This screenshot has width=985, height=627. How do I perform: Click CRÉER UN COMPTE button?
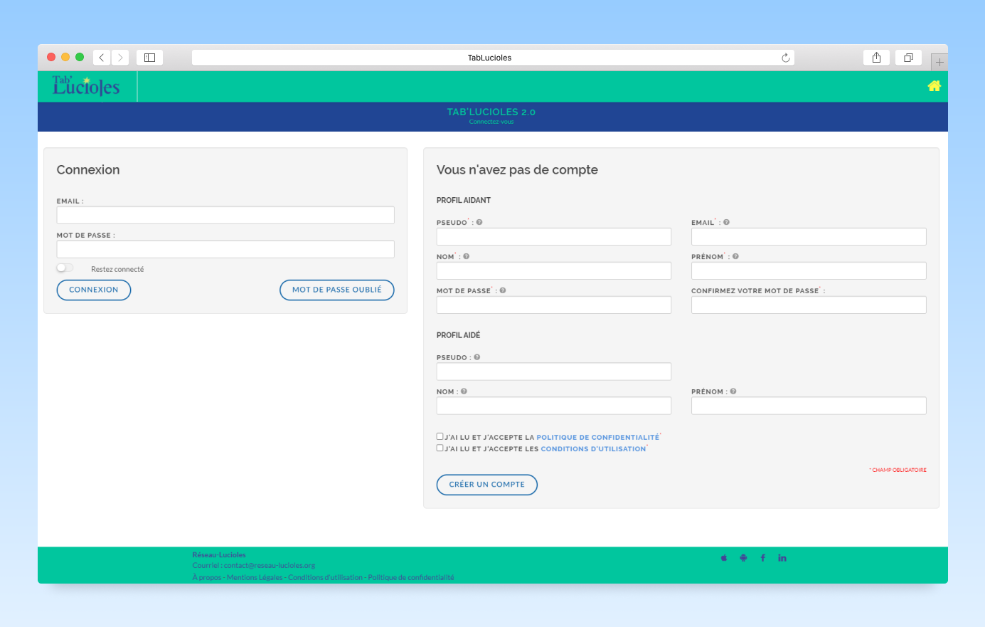pyautogui.click(x=487, y=485)
